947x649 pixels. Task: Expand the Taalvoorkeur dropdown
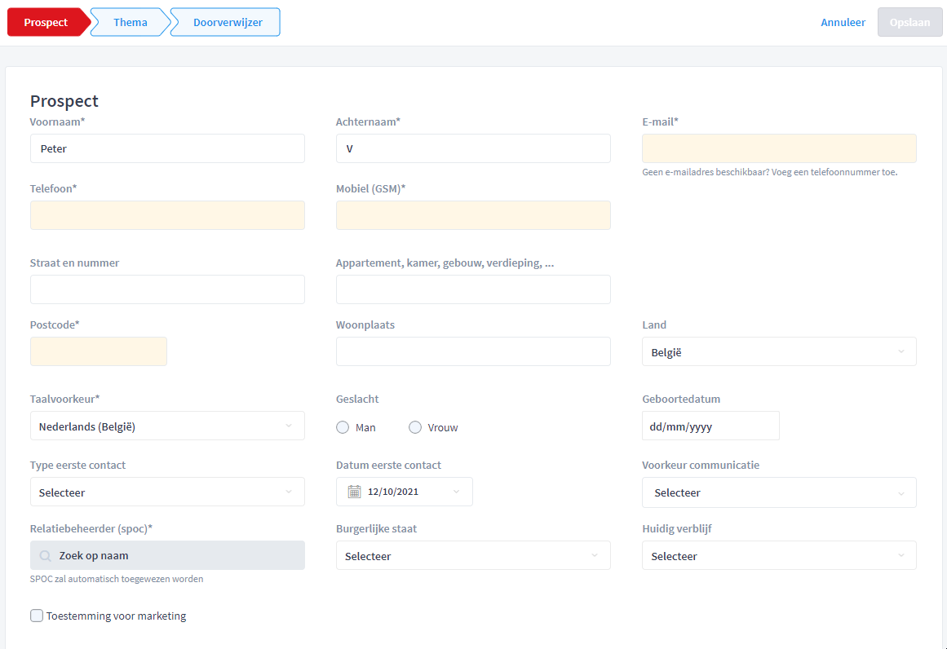point(167,426)
